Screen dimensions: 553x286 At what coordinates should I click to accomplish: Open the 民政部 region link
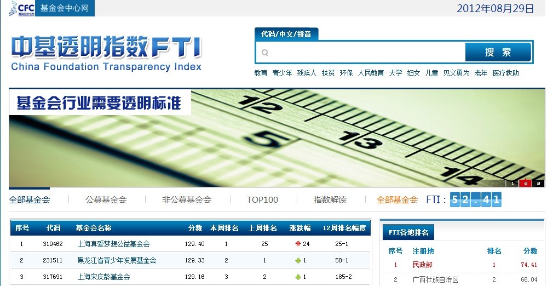coord(423,265)
